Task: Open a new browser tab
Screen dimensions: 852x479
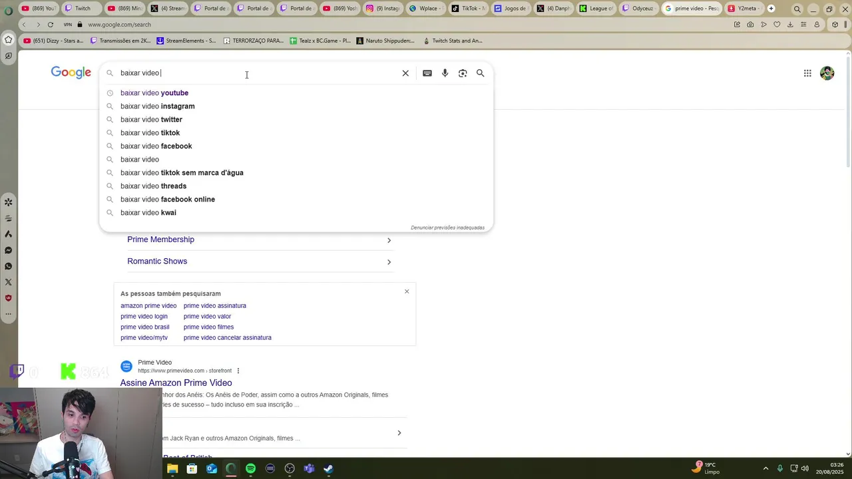Action: tap(771, 9)
